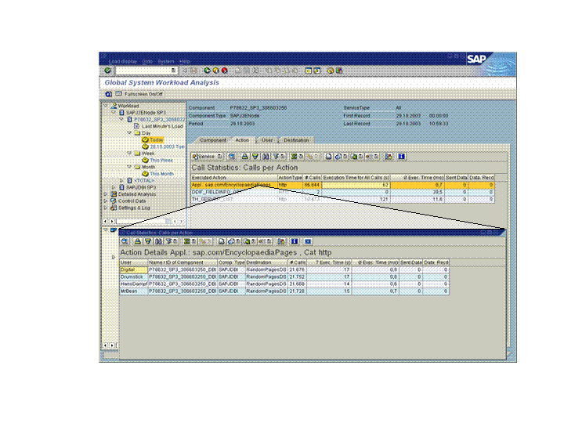Select the Drumstick user row cell

coord(132,277)
